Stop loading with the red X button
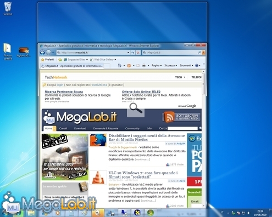272x217 pixels. click(138, 53)
